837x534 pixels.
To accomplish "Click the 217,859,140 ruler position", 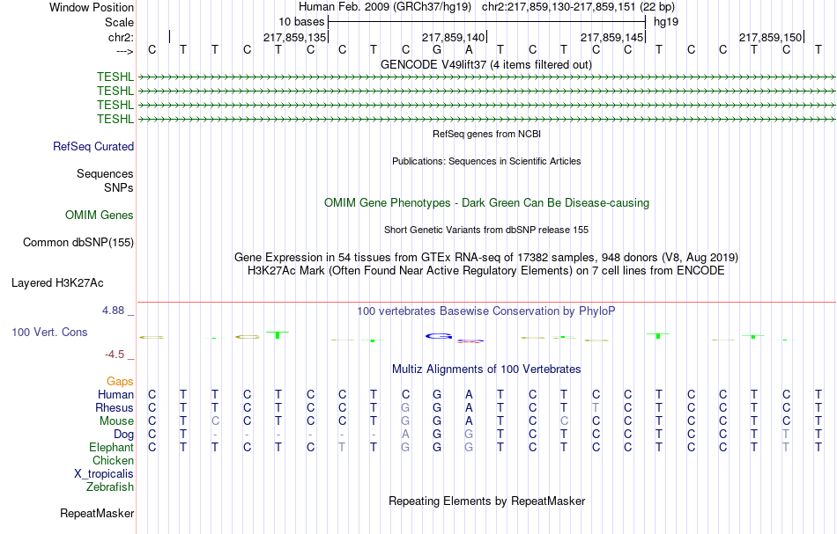I will tap(453, 37).
